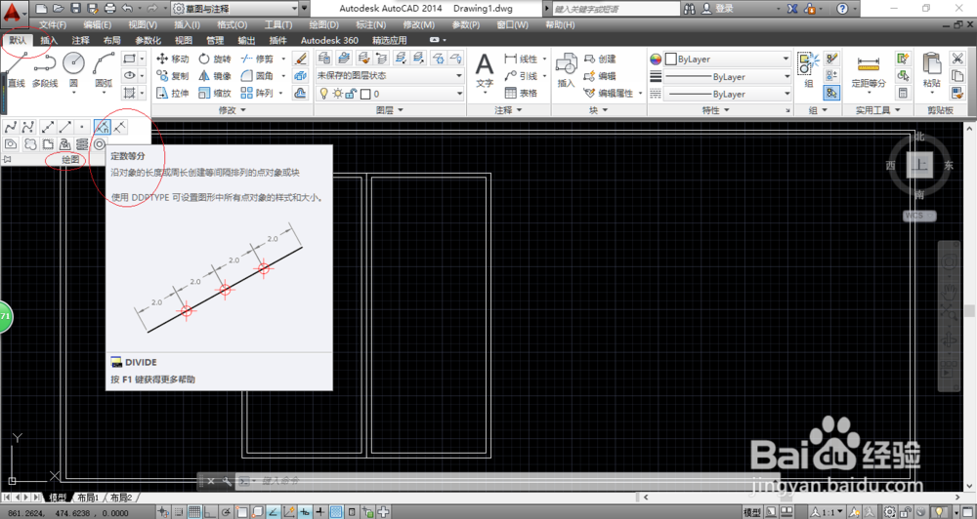This screenshot has height=519, width=977.
Task: Click Linear dimension (线性) button
Action: [522, 59]
